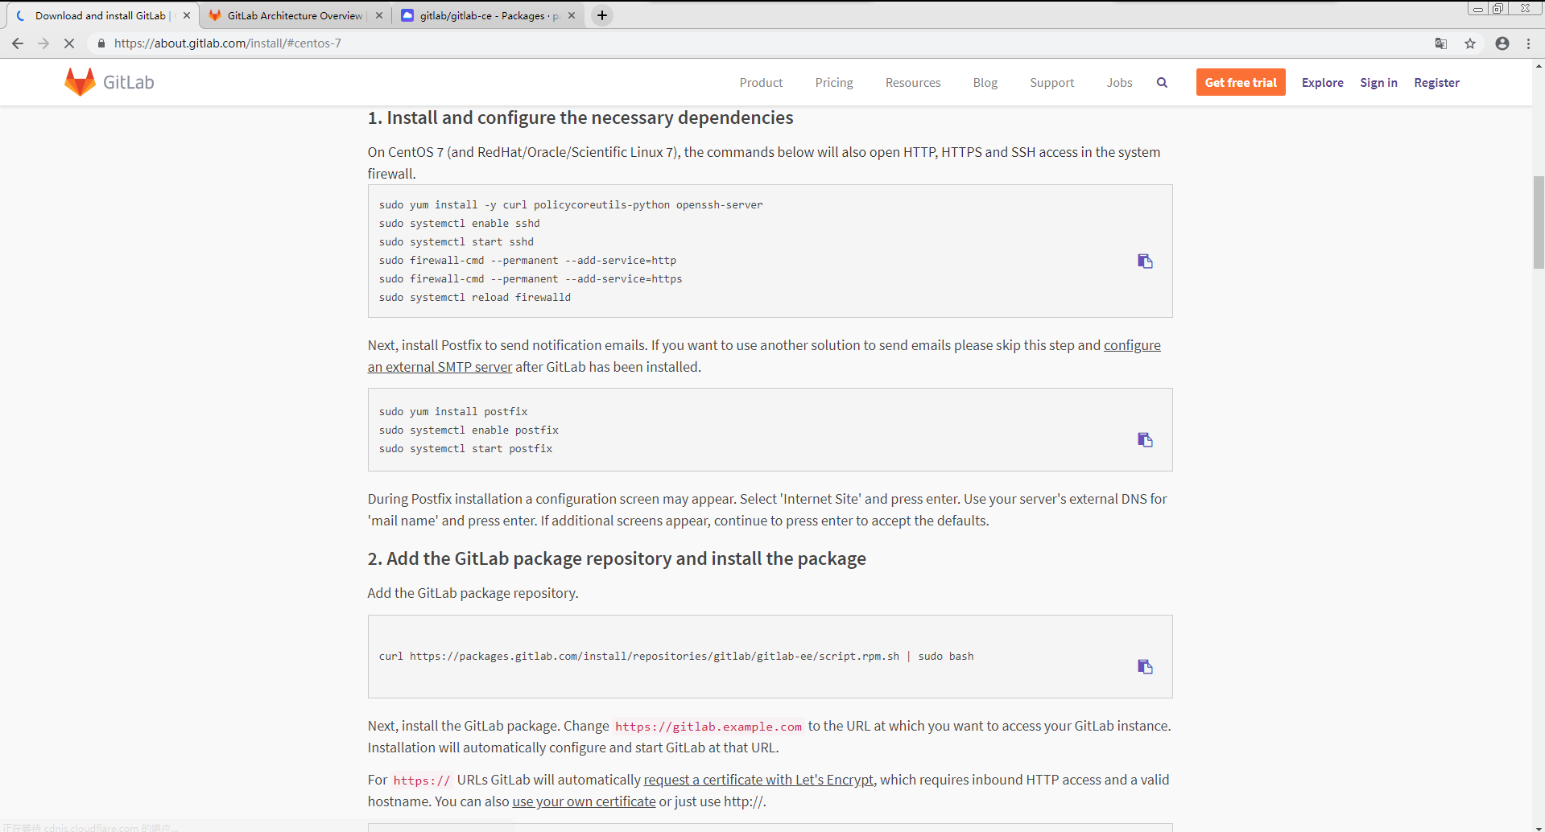The height and width of the screenshot is (832, 1545).
Task: Click heading '2. Add the GitLab package repository'
Action: (x=617, y=558)
